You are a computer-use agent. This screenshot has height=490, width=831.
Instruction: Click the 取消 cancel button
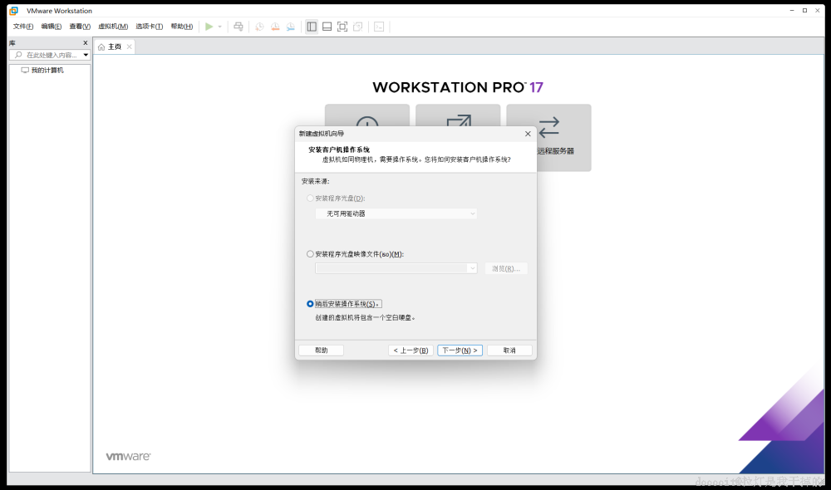(509, 350)
